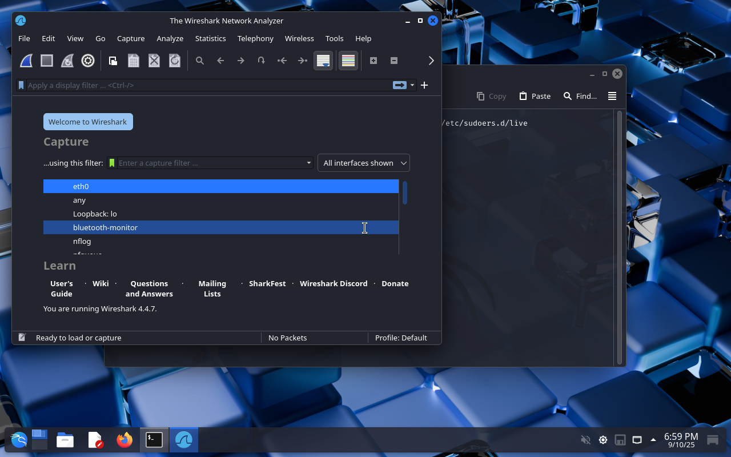The height and width of the screenshot is (457, 731).
Task: Open the File menu
Action: click(x=24, y=38)
